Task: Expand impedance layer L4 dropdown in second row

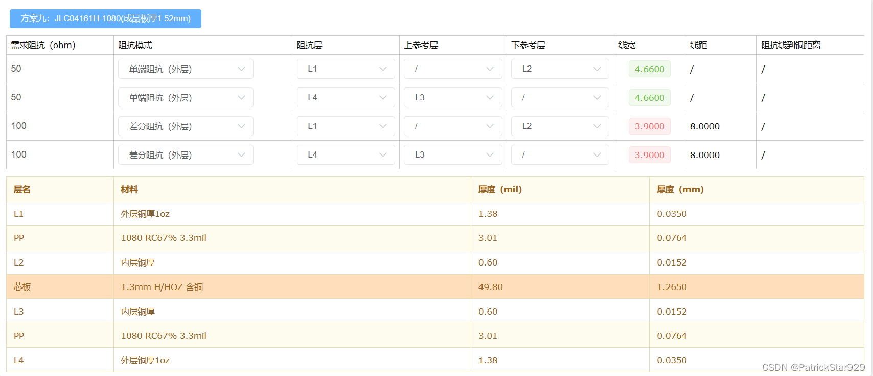Action: (346, 98)
